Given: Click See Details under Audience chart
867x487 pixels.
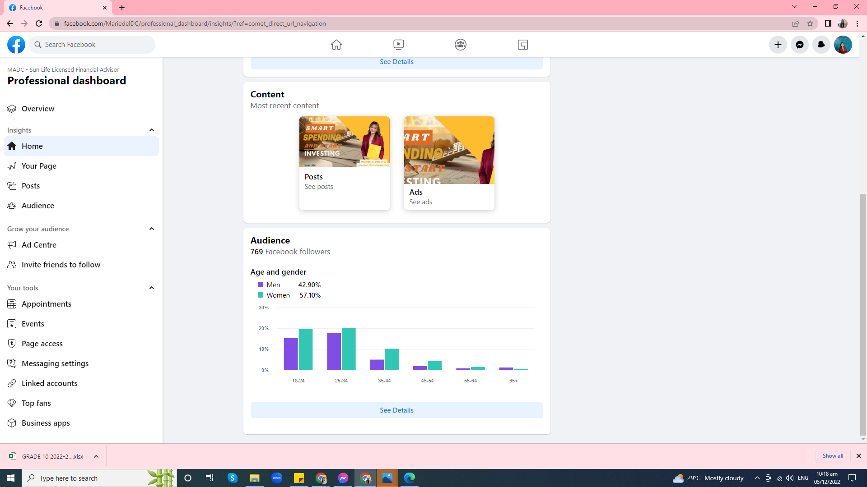Looking at the screenshot, I should [x=396, y=410].
